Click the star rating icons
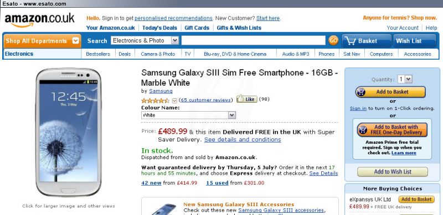Screen dimensions: 443x215 click(156, 100)
